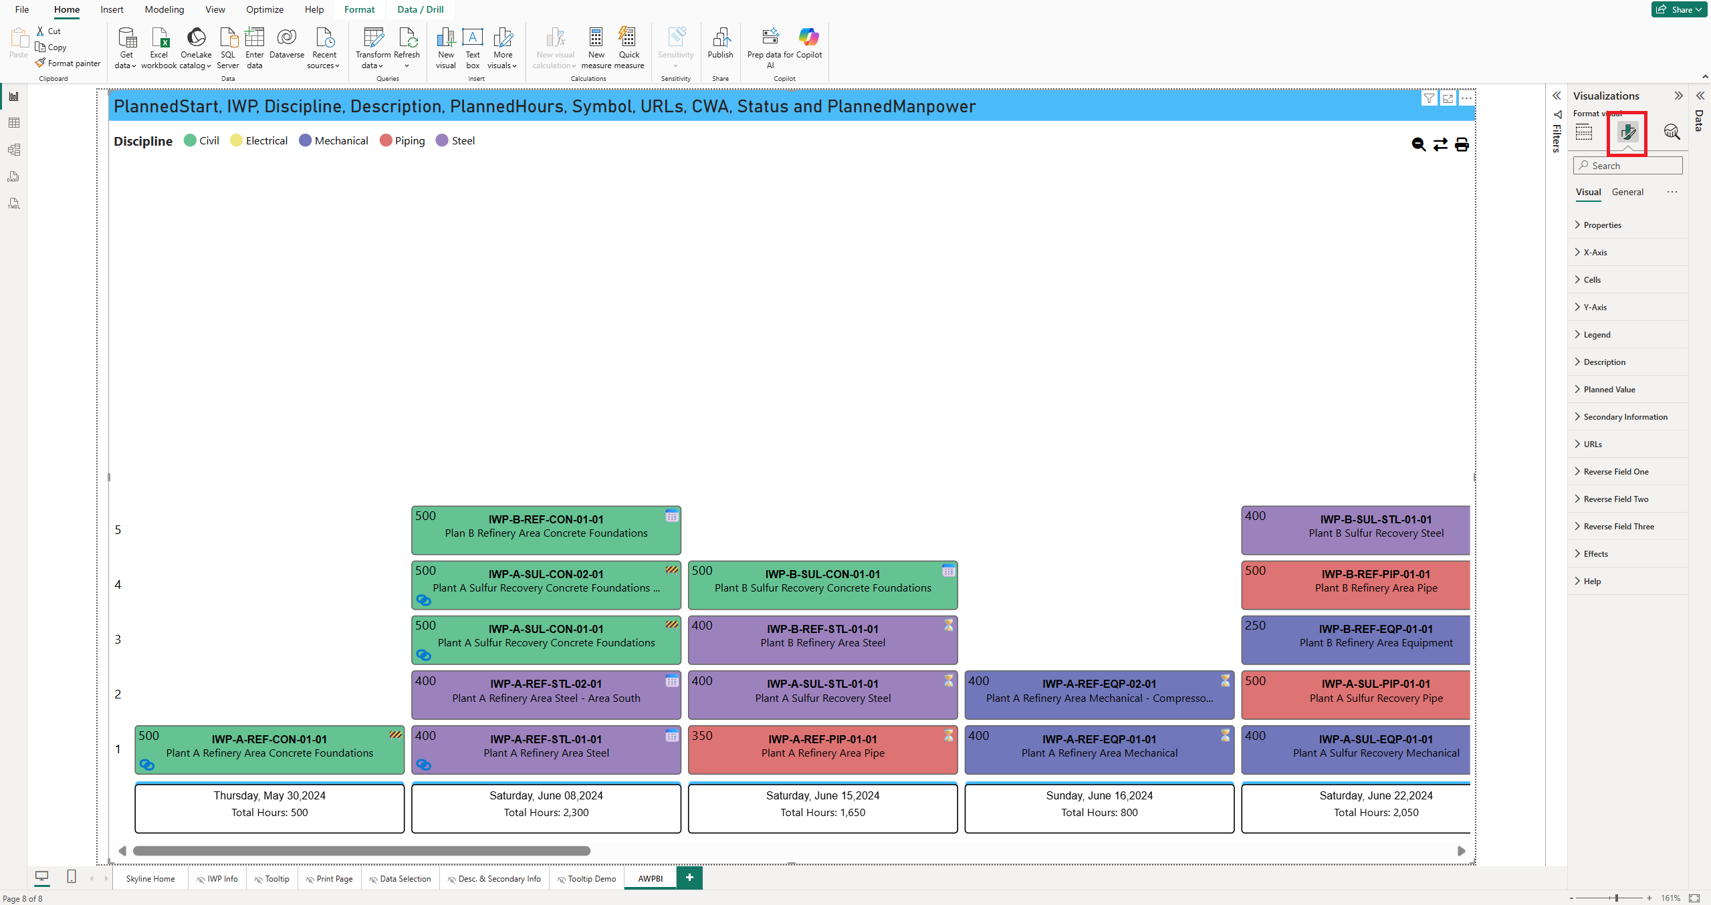Click the Piping legend color dot

[386, 140]
